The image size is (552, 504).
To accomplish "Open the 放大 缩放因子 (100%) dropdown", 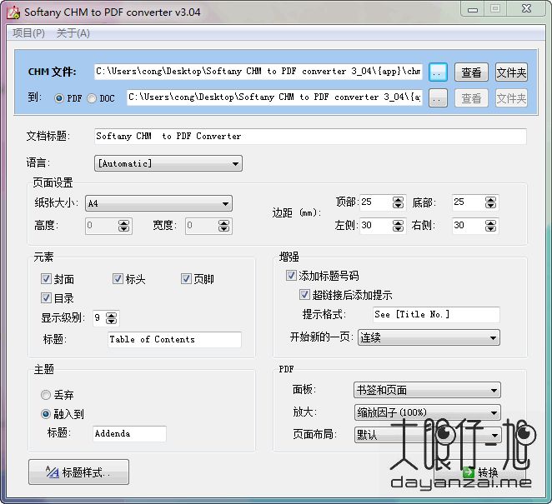I will (427, 412).
